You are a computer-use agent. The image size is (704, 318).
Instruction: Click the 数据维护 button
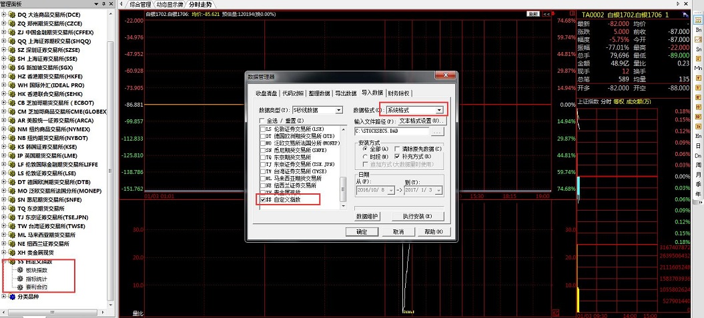(367, 216)
